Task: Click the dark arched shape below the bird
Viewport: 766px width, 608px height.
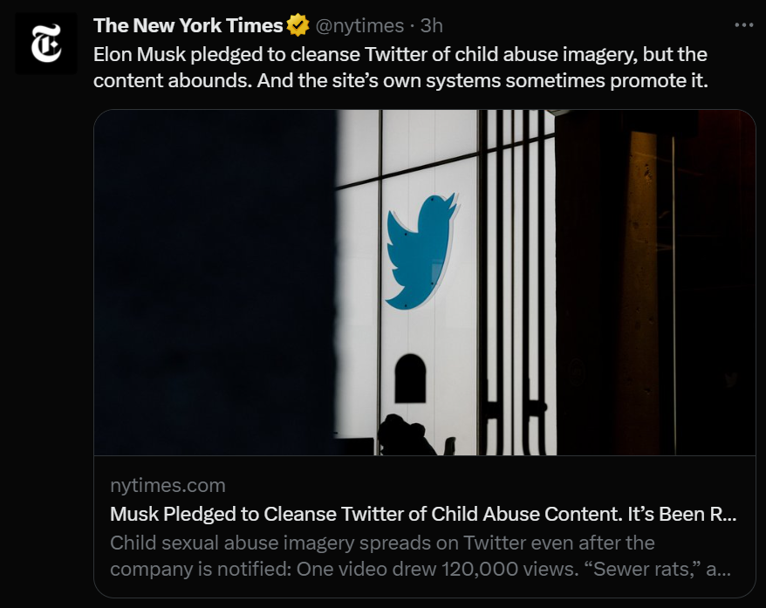Action: pos(410,378)
